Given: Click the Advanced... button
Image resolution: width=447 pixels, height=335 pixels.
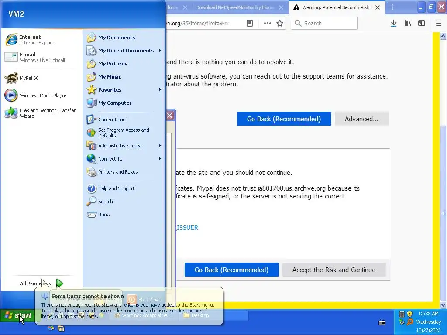Looking at the screenshot, I should (x=361, y=119).
